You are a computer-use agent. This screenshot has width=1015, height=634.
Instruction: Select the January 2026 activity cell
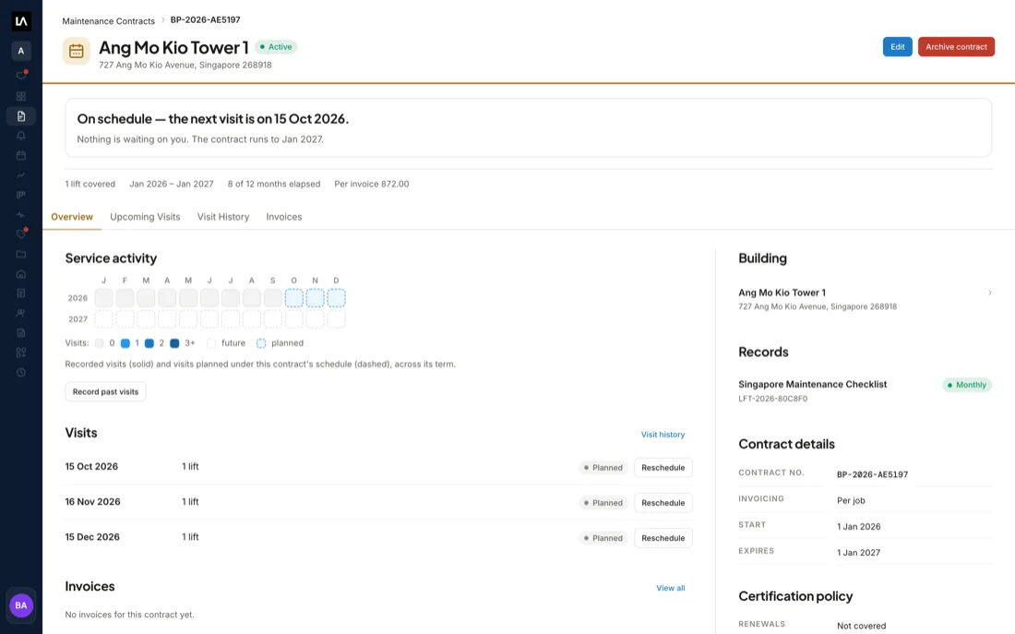pos(103,298)
